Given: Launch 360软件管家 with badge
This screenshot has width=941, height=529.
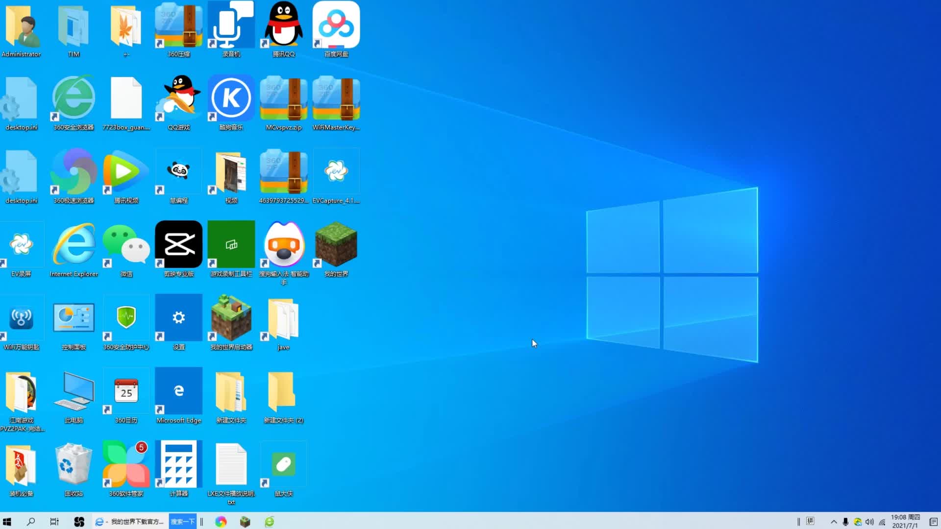Looking at the screenshot, I should click(x=126, y=469).
